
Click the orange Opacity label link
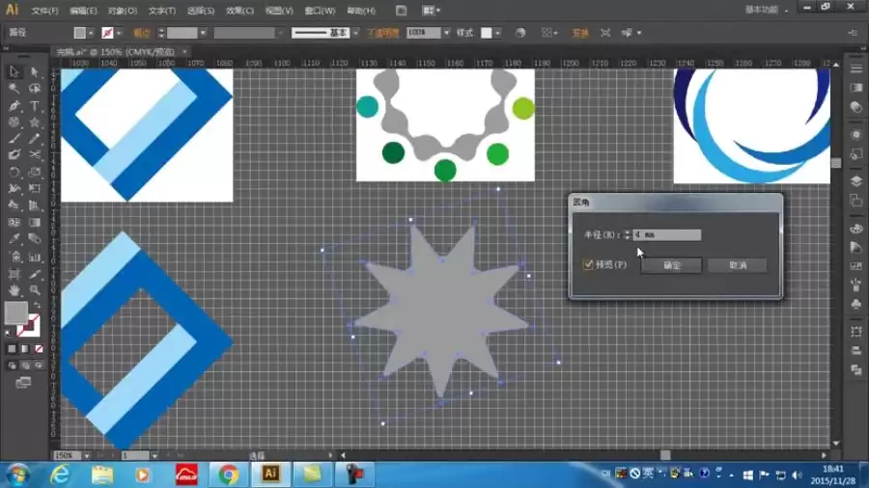(x=383, y=33)
